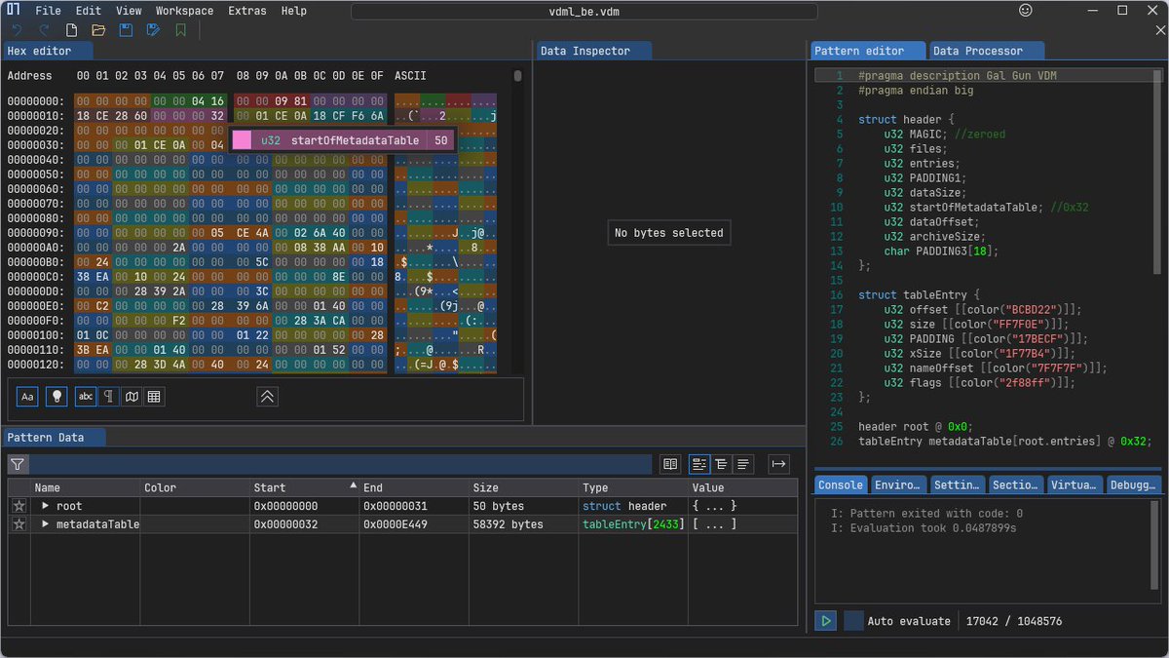The height and width of the screenshot is (658, 1169).
Task: Open the Extras menu
Action: point(246,11)
